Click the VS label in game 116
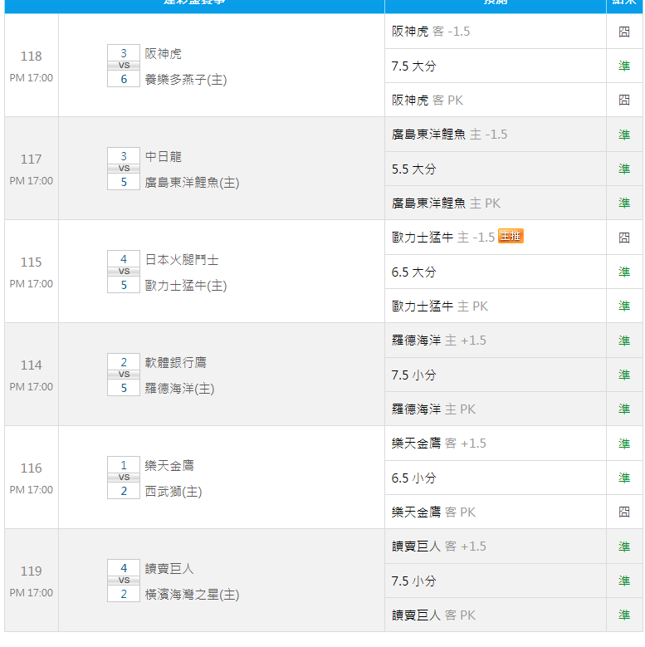This screenshot has height=647, width=645. coord(124,478)
